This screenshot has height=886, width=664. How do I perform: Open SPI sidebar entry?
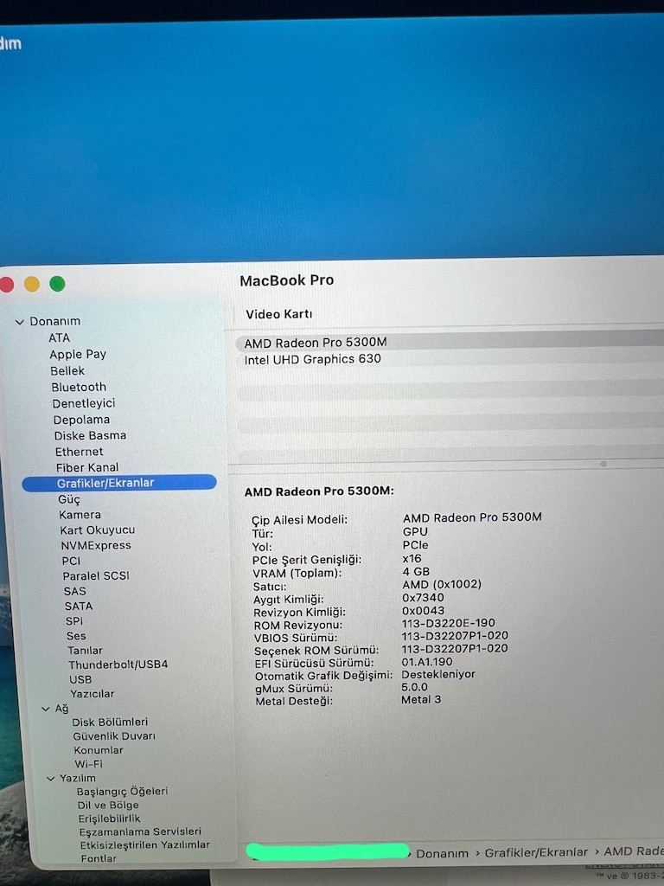tap(74, 621)
